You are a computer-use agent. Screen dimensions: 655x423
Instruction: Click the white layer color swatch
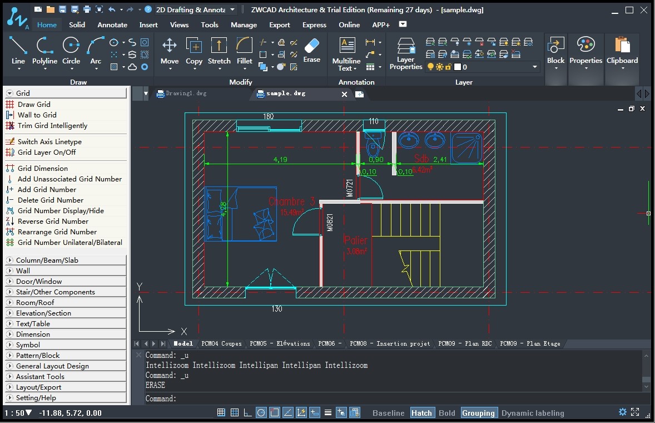(x=458, y=67)
